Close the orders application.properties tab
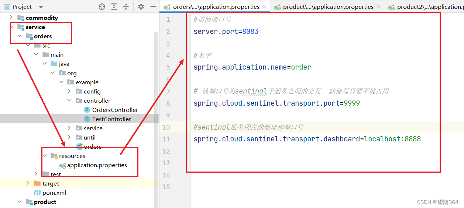Image resolution: width=464 pixels, height=208 pixels. tap(265, 7)
